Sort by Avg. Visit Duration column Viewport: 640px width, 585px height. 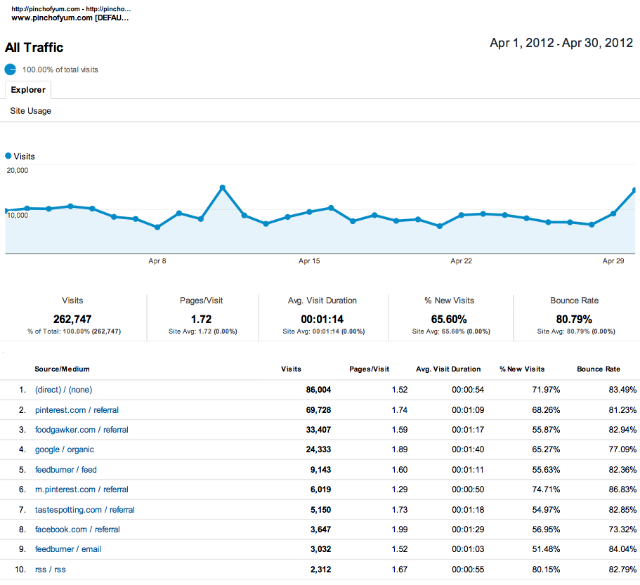coord(448,369)
